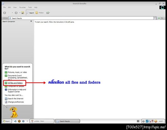The width and height of the screenshot is (167, 130).
Task: Open Information in Help and Support Center
Action: pyautogui.click(x=17, y=91)
